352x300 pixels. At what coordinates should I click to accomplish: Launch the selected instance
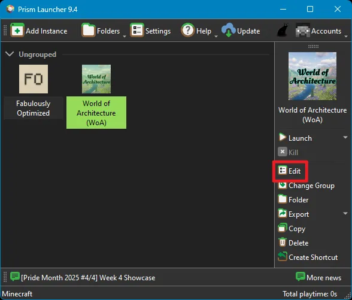tap(295, 138)
